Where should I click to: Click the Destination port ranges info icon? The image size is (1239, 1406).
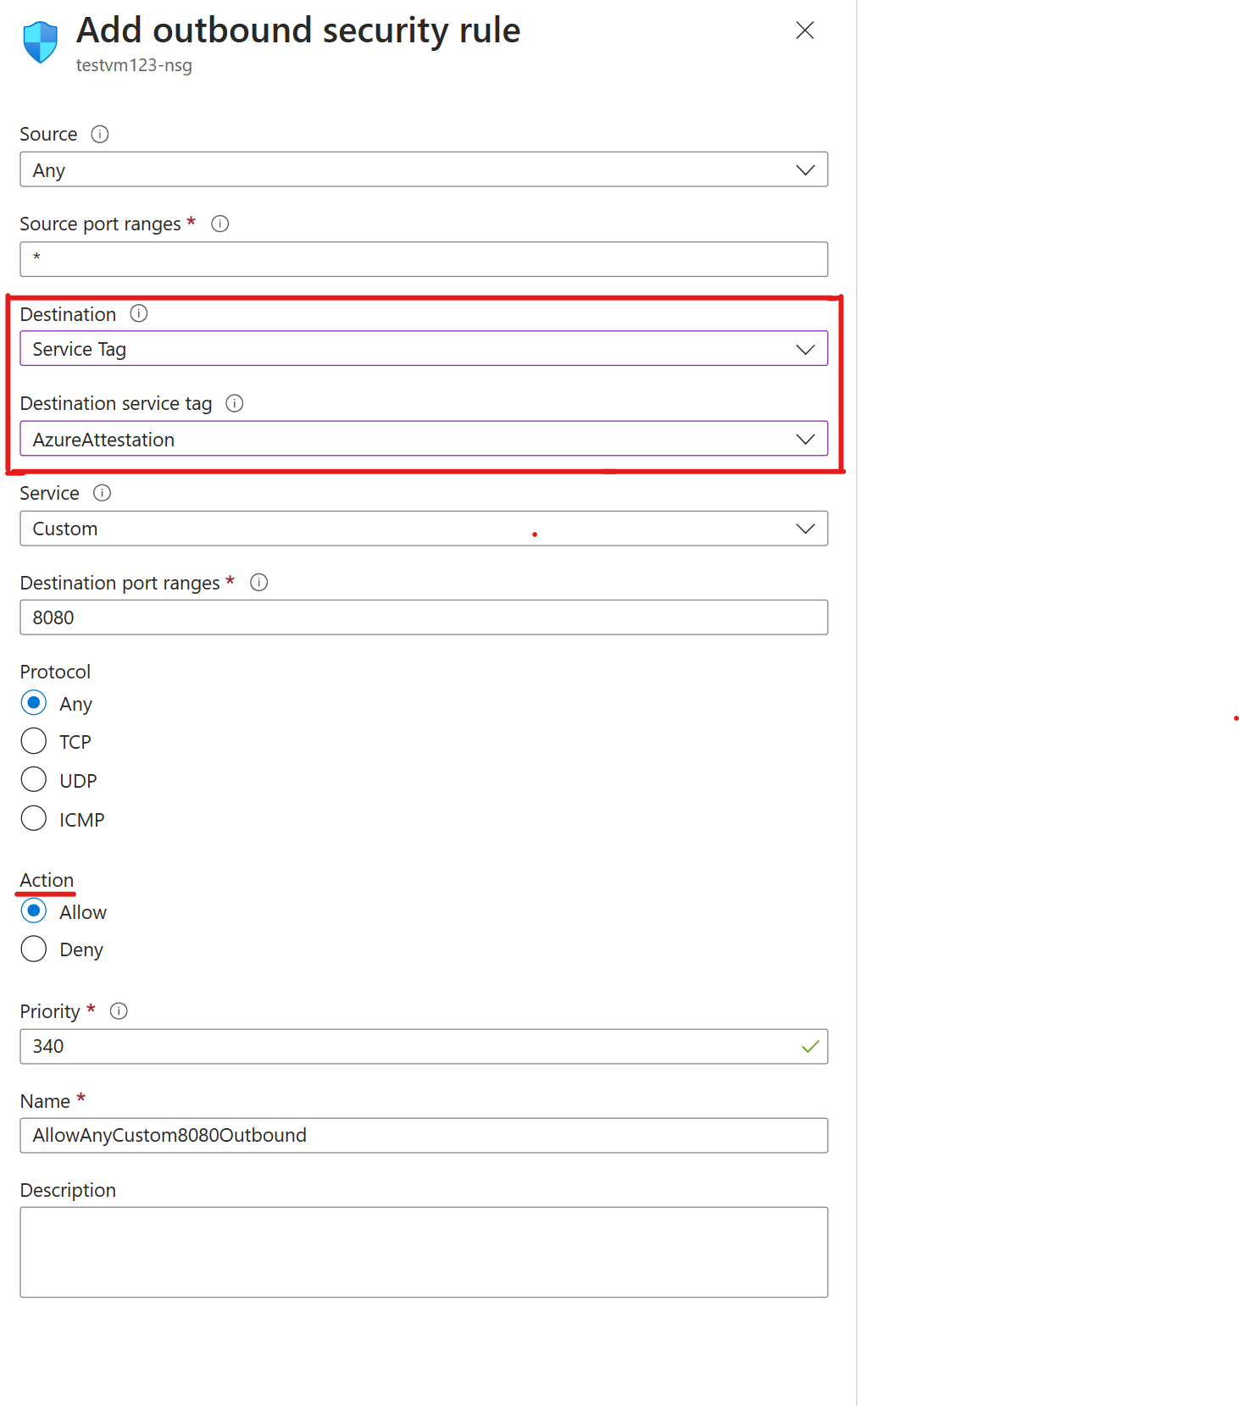coord(259,583)
